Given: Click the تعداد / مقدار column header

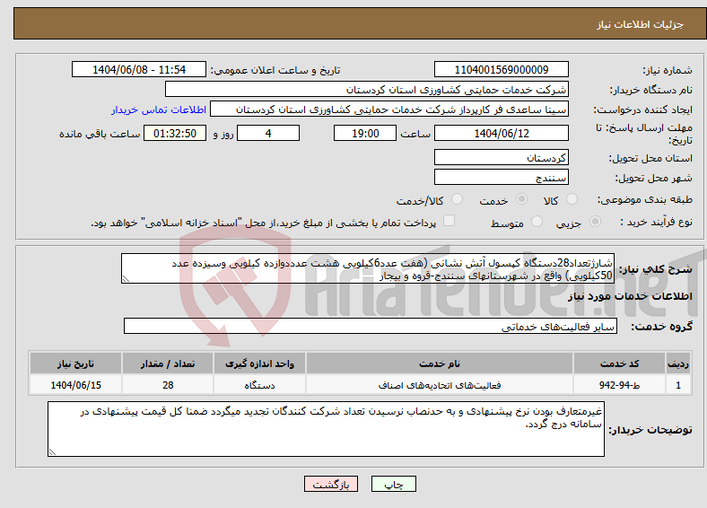Looking at the screenshot, I should (168, 363).
